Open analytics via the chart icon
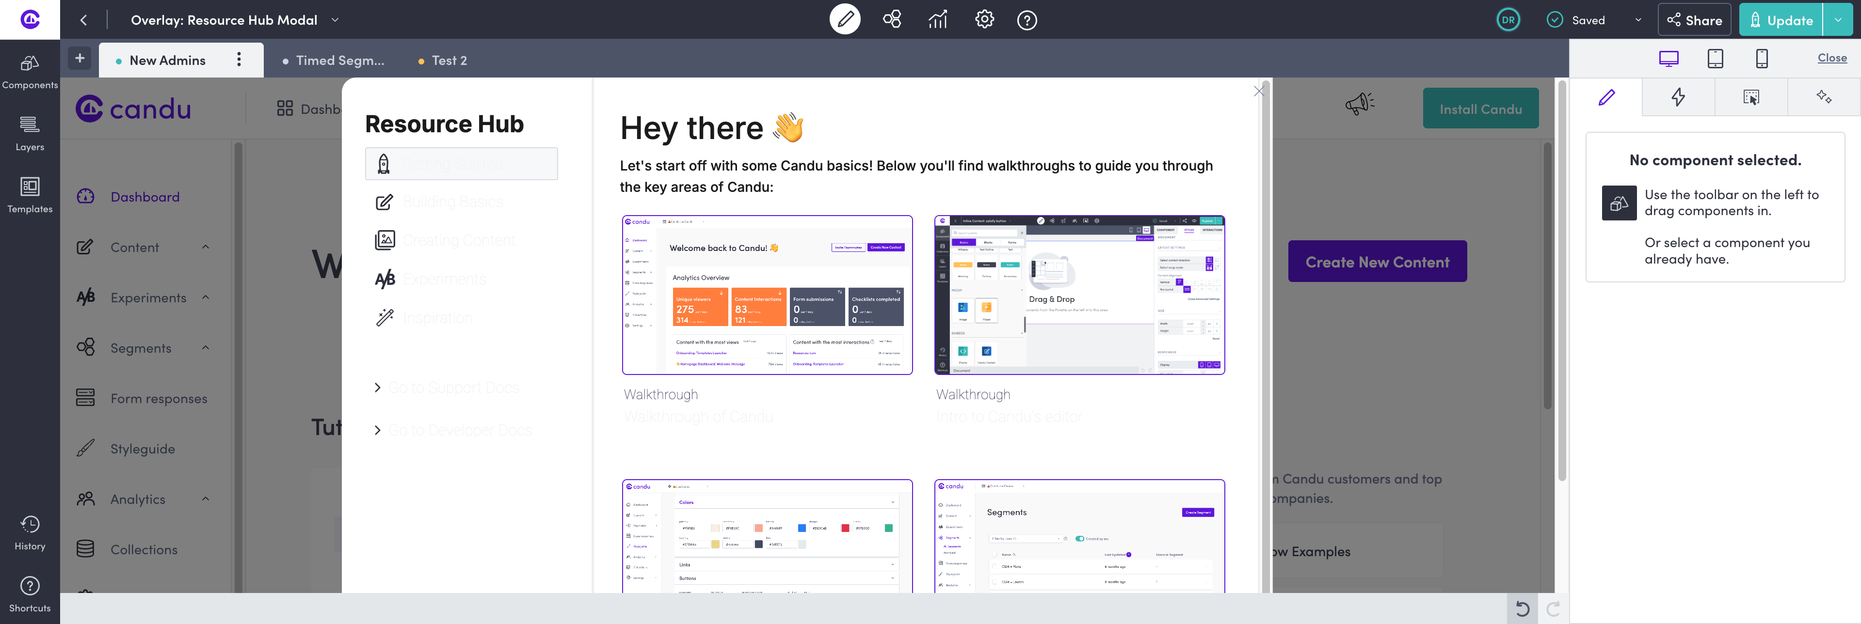This screenshot has height=624, width=1861. coord(937,19)
